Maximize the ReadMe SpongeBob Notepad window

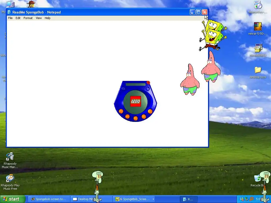point(198,12)
